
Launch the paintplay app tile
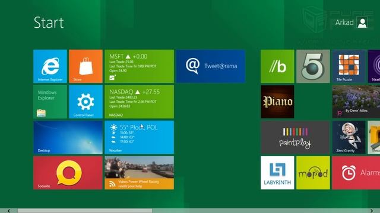tap(295, 137)
